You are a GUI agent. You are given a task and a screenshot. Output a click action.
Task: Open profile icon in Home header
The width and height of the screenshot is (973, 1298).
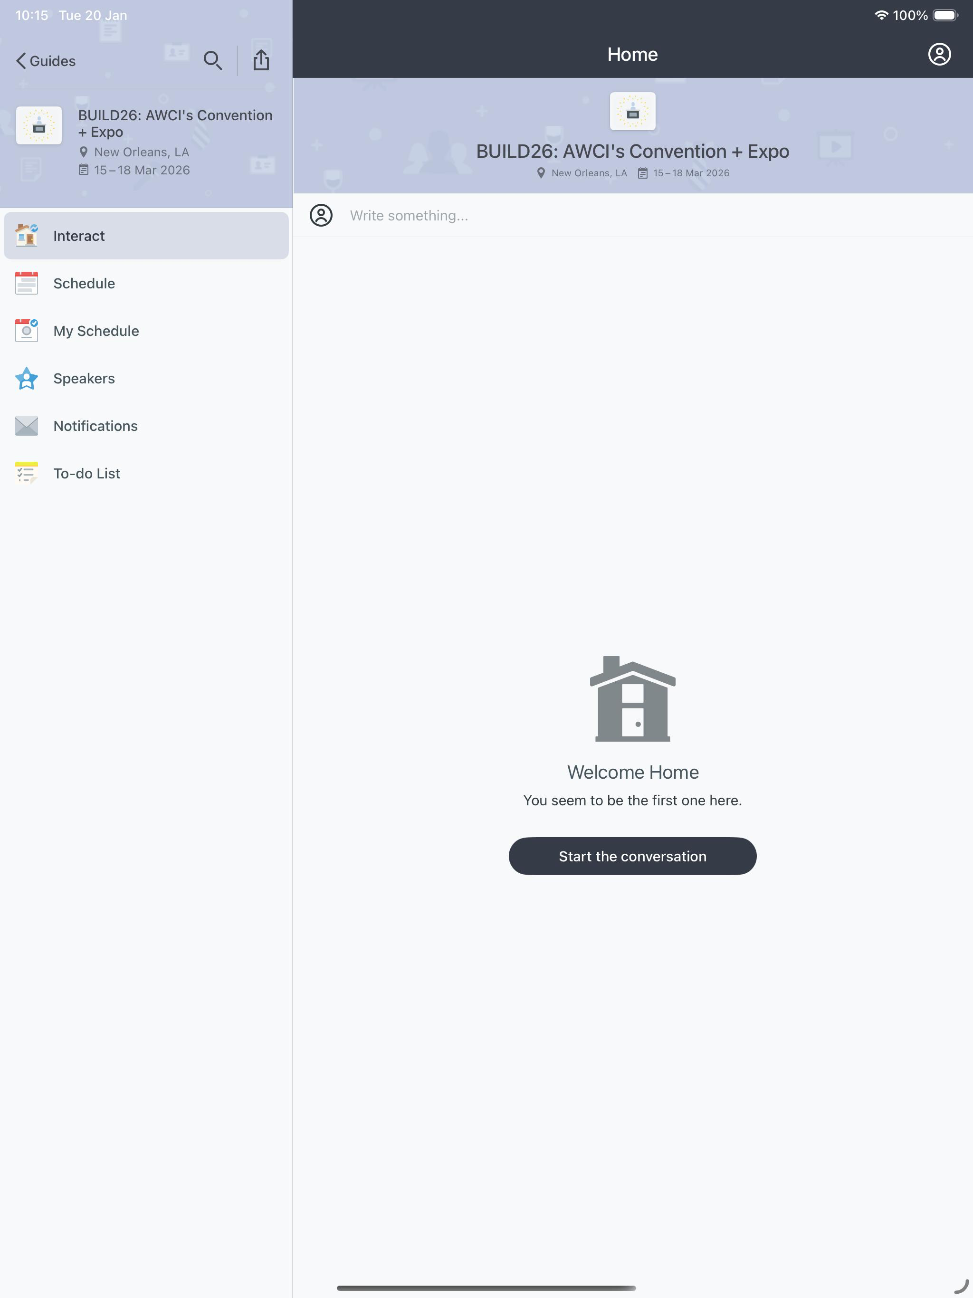click(939, 55)
